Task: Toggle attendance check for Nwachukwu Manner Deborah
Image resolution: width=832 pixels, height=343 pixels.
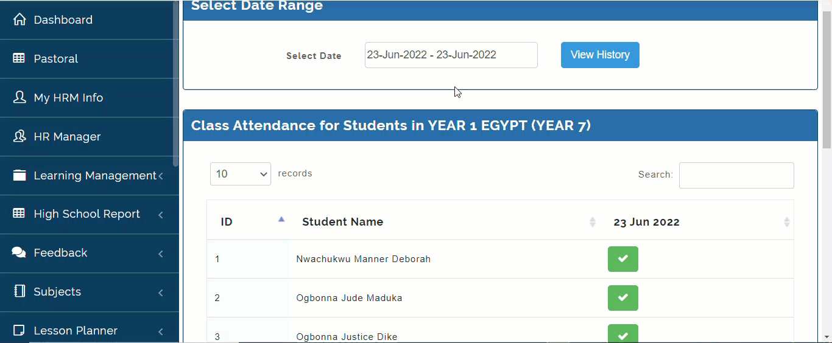Action: tap(622, 259)
